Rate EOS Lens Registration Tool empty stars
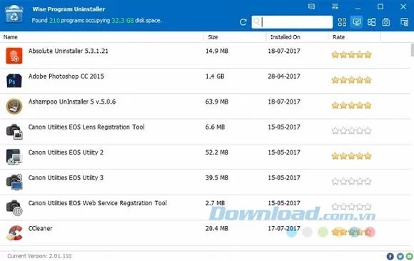The image size is (414, 261). (351, 131)
